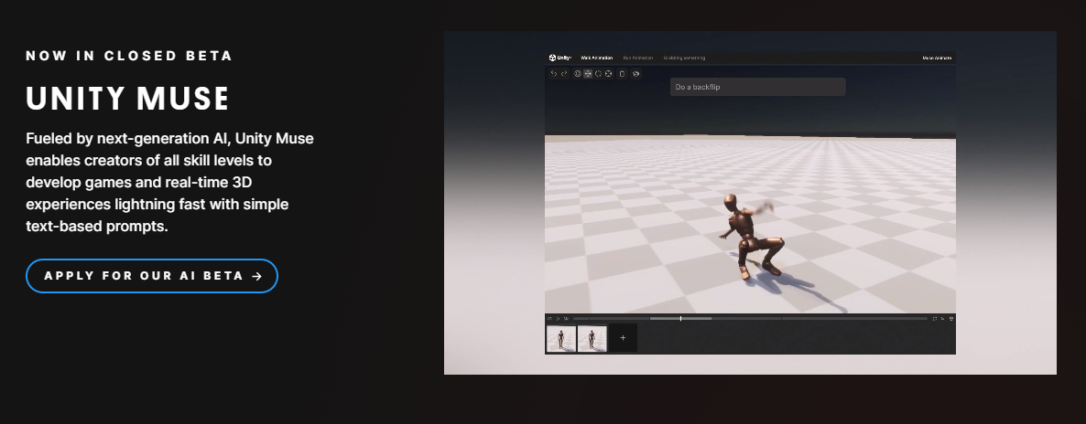Choose the rotate tool icon

[x=599, y=73]
